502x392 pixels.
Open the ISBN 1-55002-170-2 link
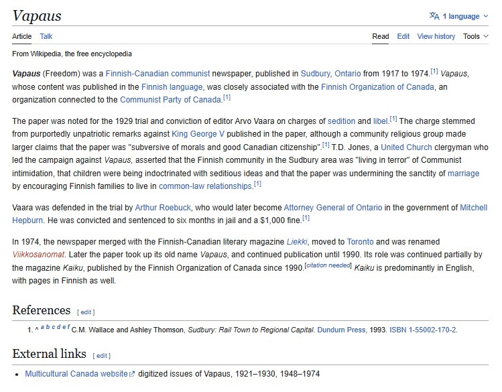[423, 330]
